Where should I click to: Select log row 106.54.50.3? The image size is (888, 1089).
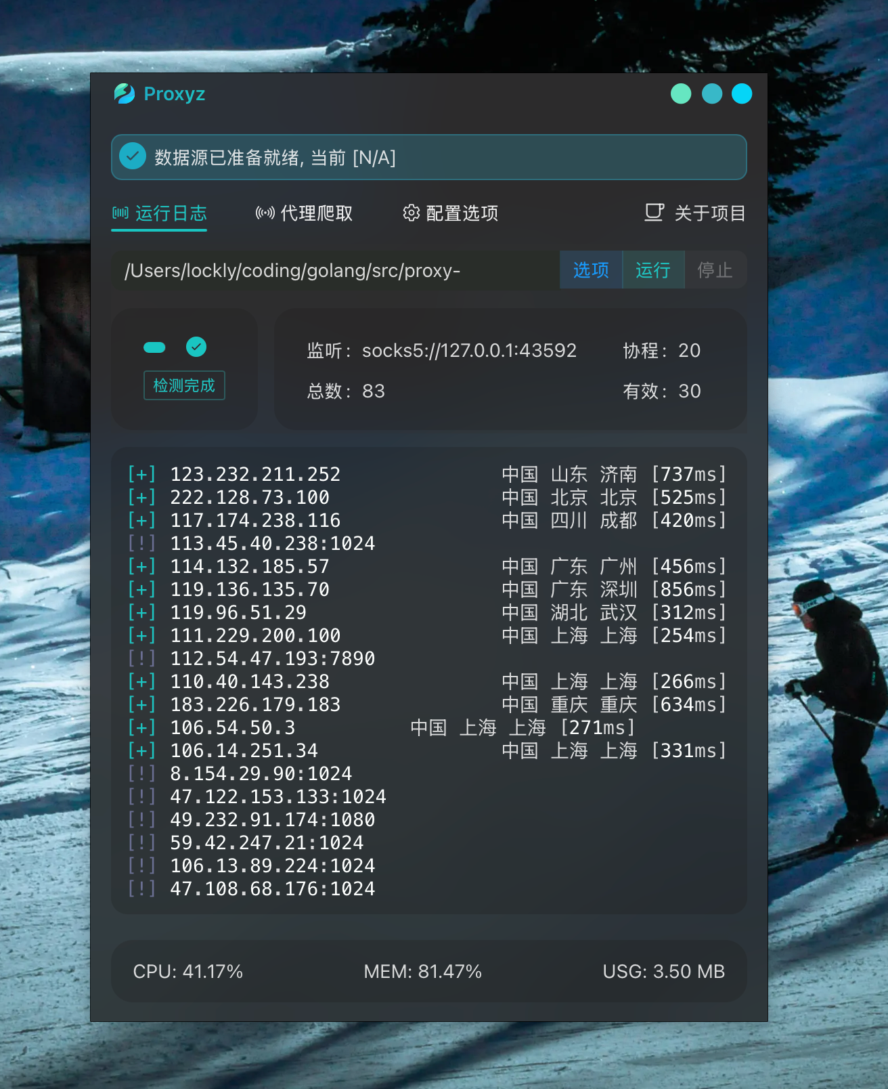coord(382,727)
